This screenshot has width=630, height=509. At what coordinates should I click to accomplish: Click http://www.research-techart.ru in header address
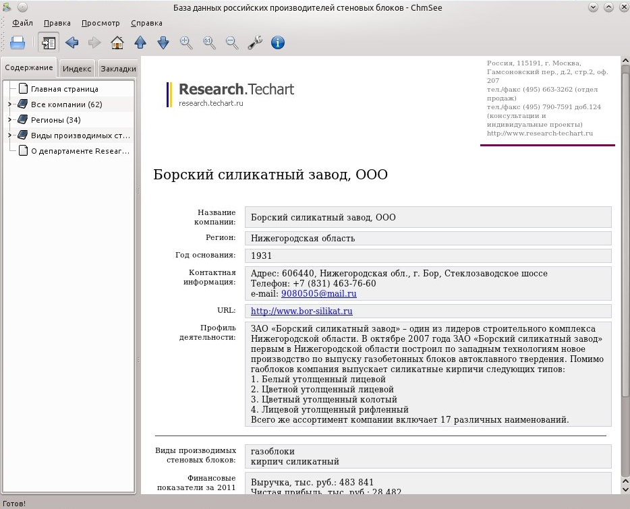[x=540, y=133]
